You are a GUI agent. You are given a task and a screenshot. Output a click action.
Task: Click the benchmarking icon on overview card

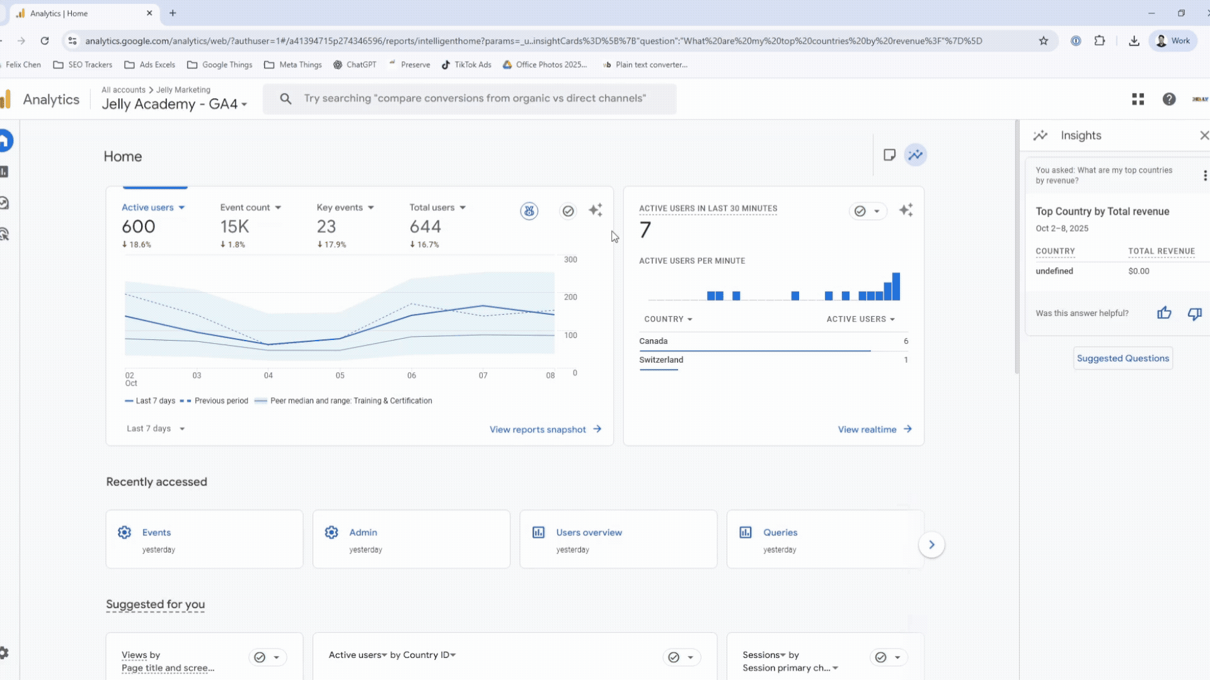click(x=529, y=211)
